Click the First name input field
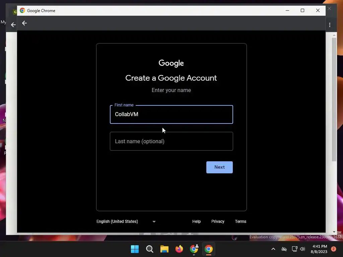Image resolution: width=343 pixels, height=257 pixels. (171, 114)
